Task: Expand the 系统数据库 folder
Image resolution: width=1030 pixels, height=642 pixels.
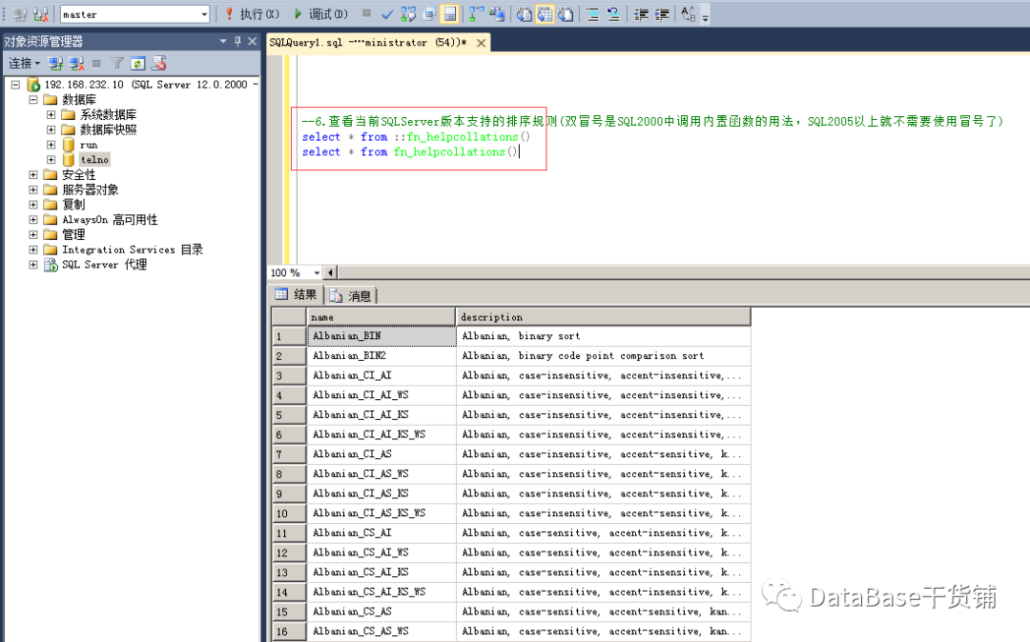Action: (51, 114)
